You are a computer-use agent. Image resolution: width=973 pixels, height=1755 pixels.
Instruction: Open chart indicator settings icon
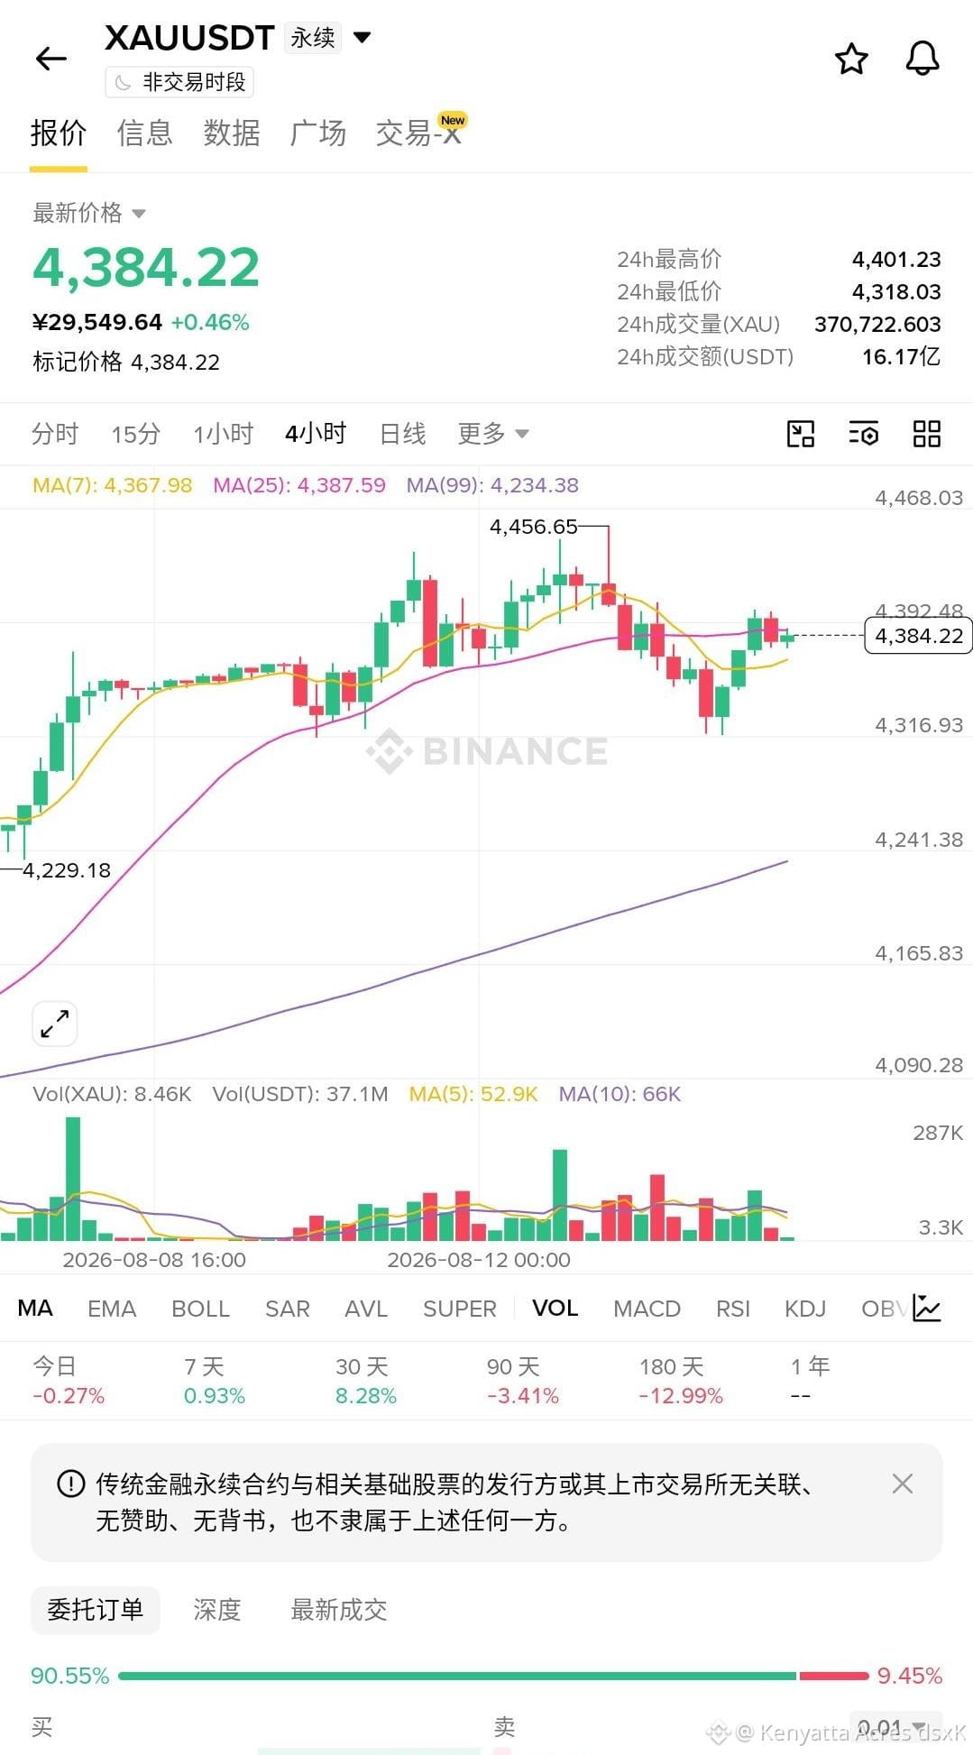click(x=864, y=434)
